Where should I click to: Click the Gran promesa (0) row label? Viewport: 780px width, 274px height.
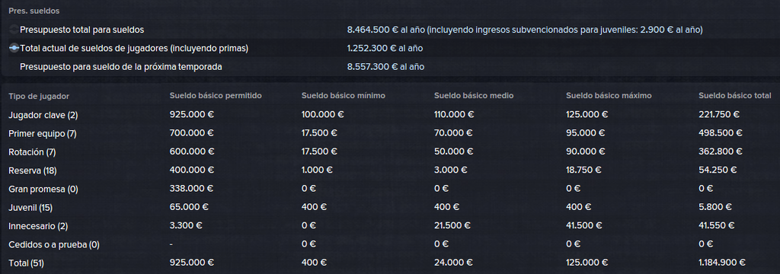tap(43, 189)
